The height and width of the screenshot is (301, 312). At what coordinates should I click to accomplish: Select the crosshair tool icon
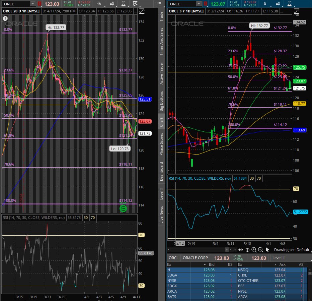pos(247,250)
